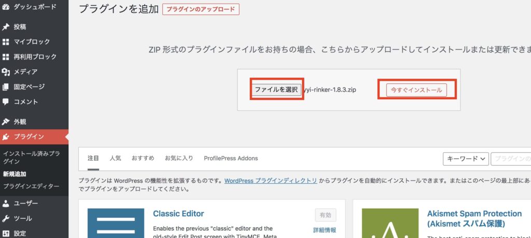Screen dimensions: 531x238
Task: Click プラグインのアップロード button
Action: click(x=201, y=9)
